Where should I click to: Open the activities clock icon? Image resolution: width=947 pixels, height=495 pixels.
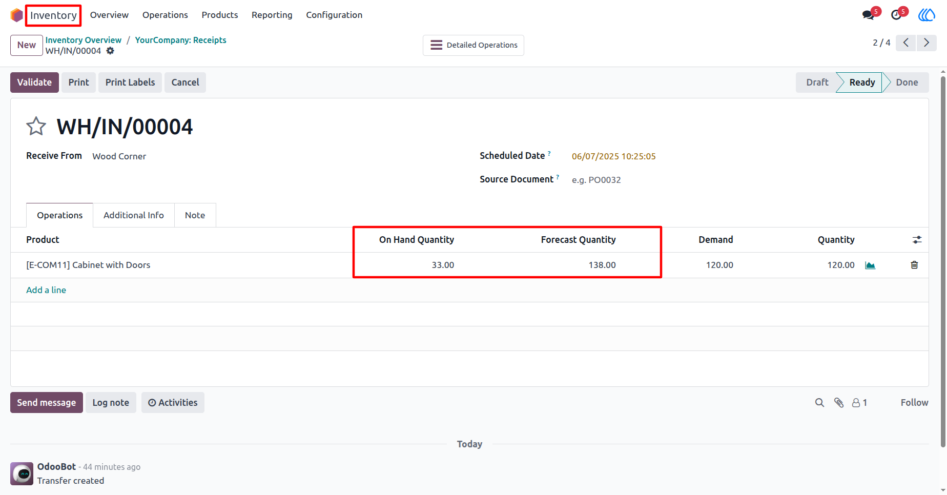[896, 15]
